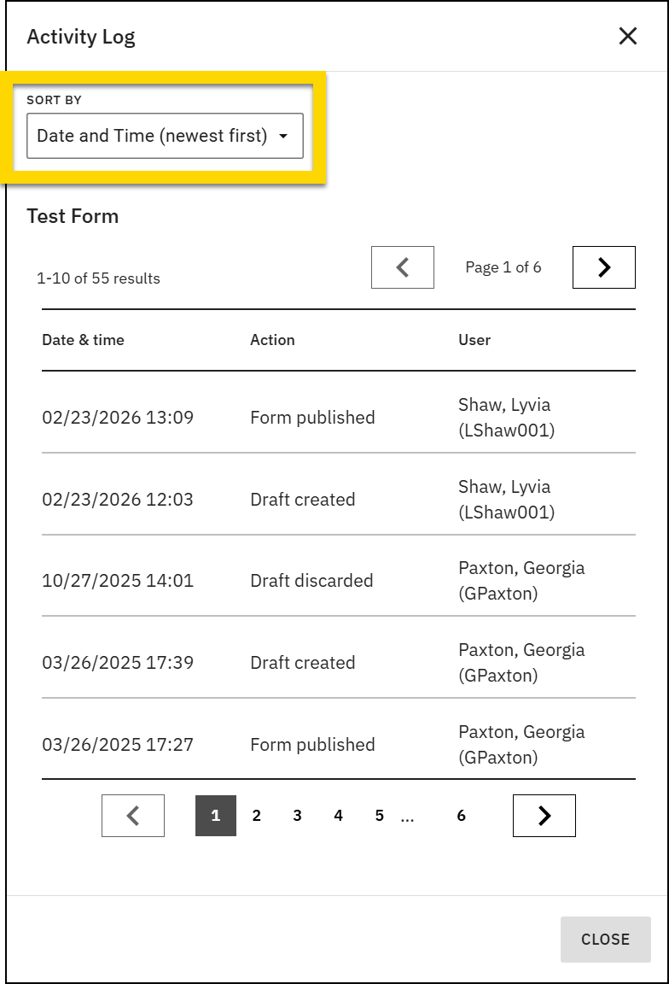Jump to page 6 of results
Viewport: 669px width, 984px height.
[461, 815]
